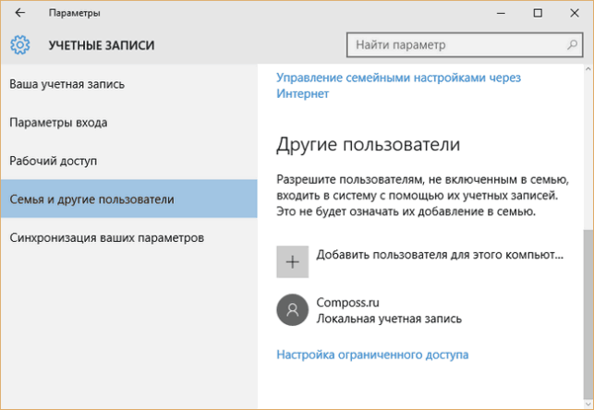Click the УЧЕТНЫЕ ЗАПИСИ header title
Image resolution: width=594 pixels, height=410 pixels.
[102, 45]
